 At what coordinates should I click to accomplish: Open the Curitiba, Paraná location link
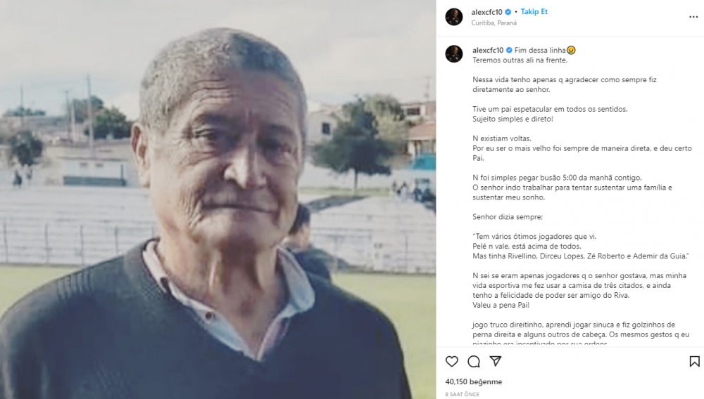coord(494,23)
